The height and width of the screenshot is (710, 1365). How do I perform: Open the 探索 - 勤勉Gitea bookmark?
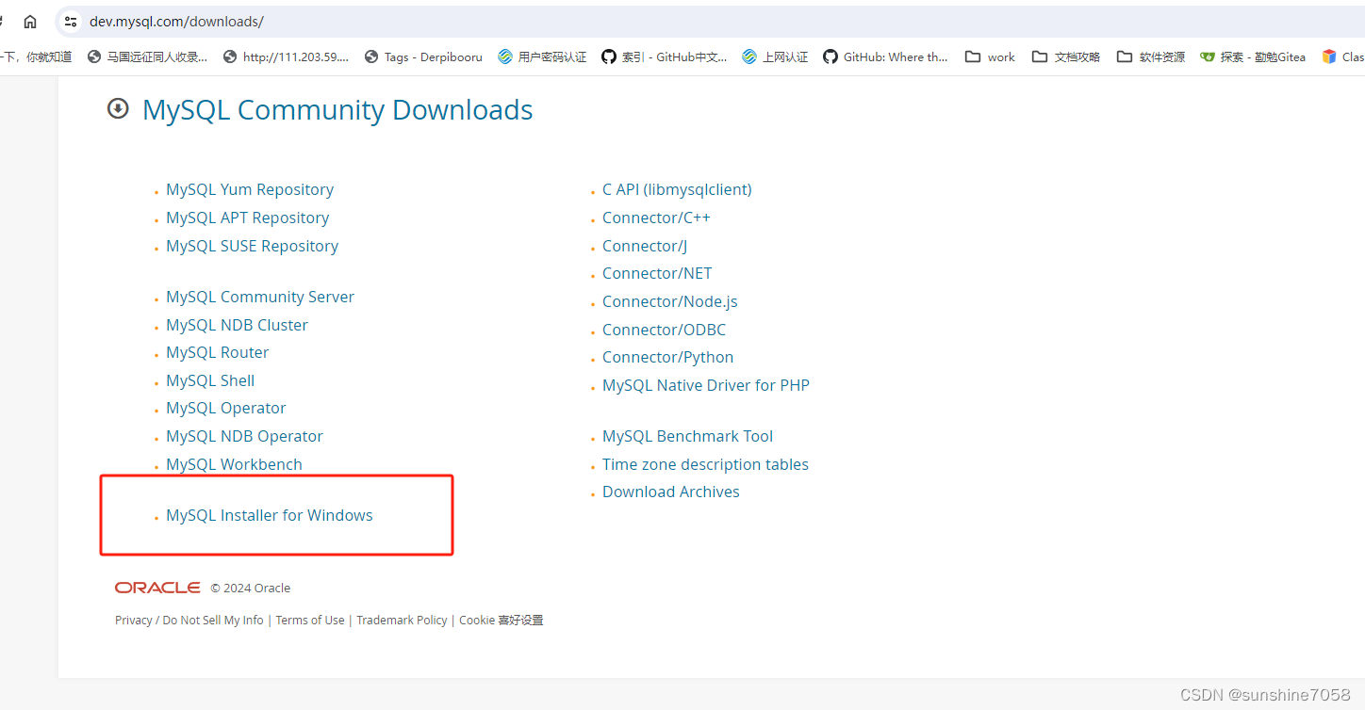coord(1253,56)
